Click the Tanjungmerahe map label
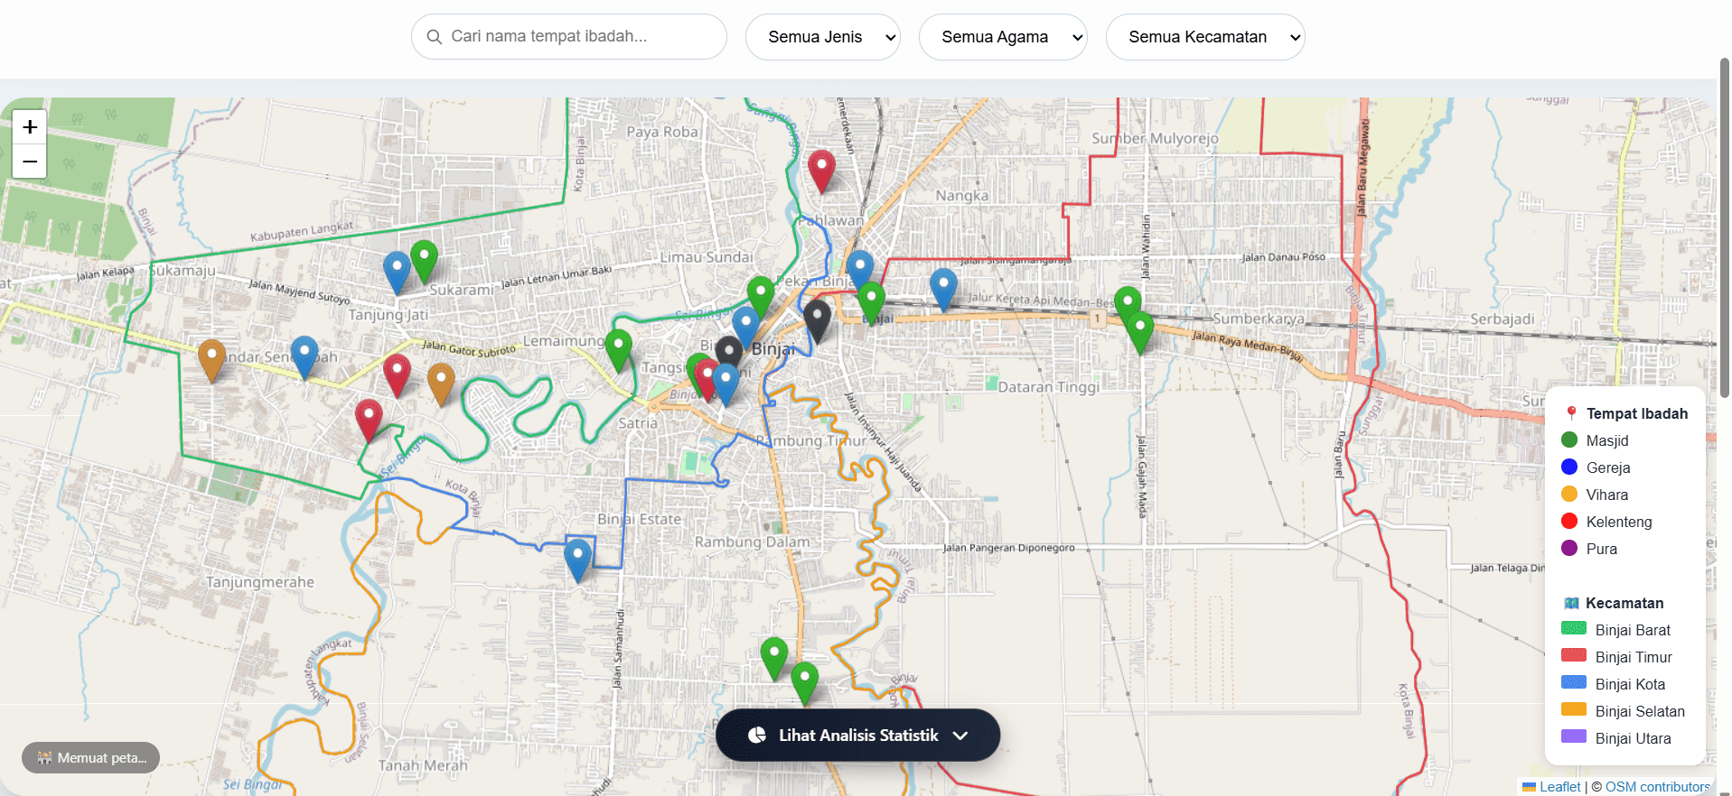1732x796 pixels. pos(260,582)
